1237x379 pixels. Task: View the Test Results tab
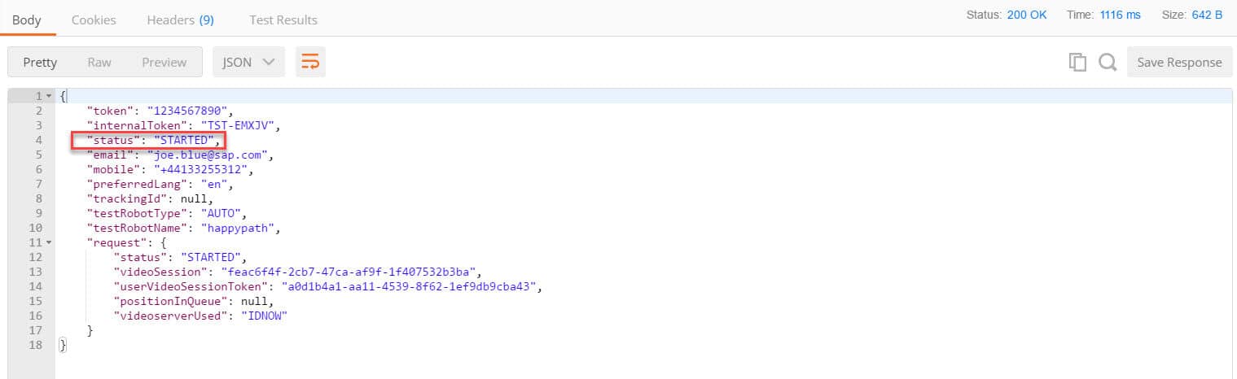tap(283, 20)
